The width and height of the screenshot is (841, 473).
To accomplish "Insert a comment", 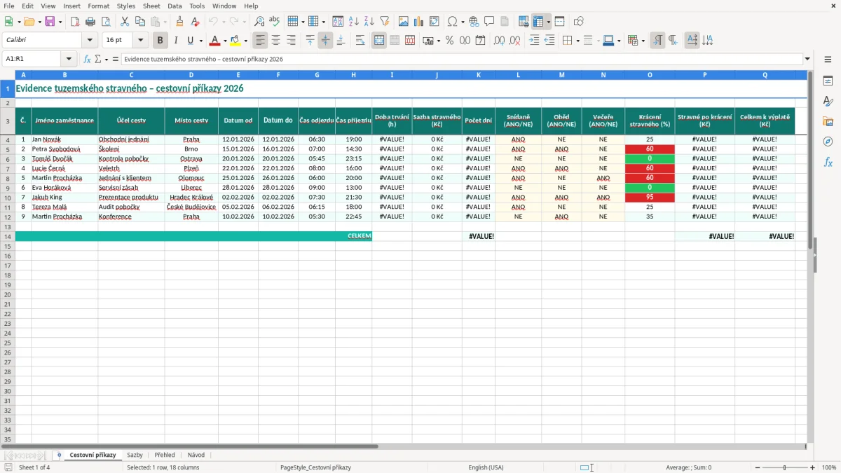I will (489, 22).
